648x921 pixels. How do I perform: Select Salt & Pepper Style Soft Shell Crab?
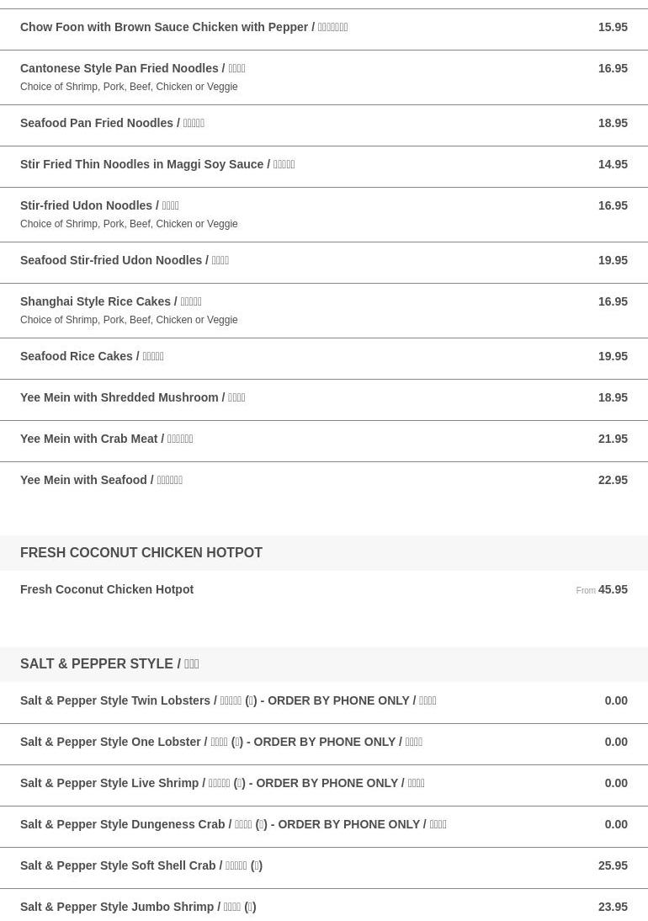(324, 868)
